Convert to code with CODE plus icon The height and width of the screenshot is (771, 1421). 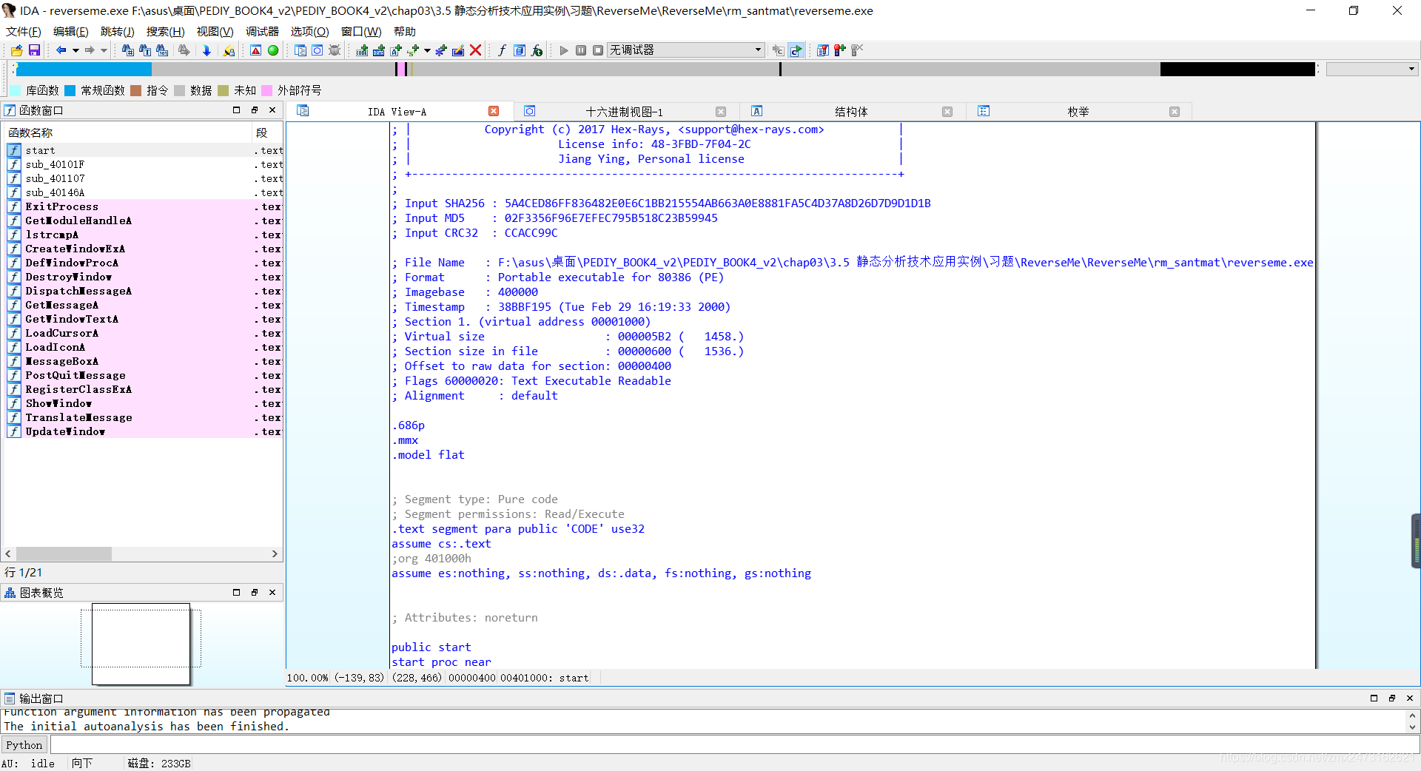pos(362,50)
